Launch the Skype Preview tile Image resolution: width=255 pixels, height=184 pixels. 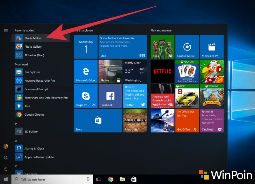[x=86, y=96]
